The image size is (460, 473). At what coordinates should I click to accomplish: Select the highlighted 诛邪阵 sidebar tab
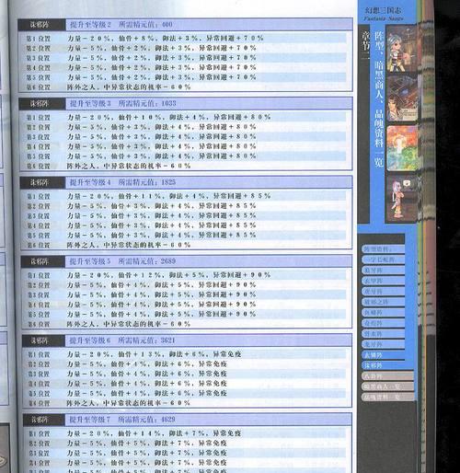pos(383,365)
